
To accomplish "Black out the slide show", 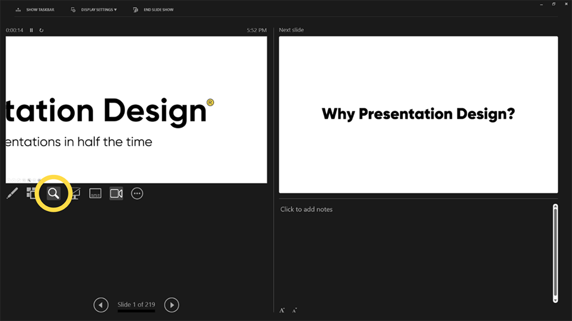I will [75, 194].
